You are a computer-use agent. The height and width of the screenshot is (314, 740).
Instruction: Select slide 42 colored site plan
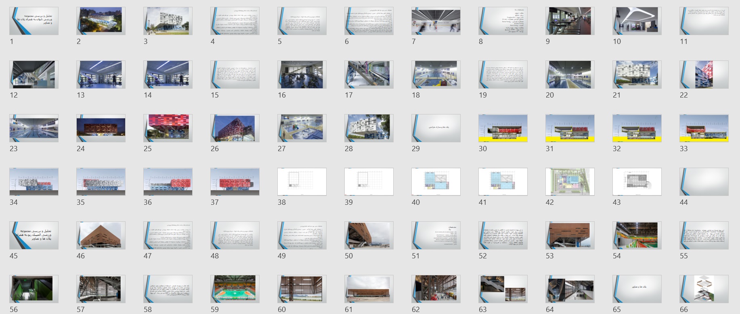pyautogui.click(x=570, y=182)
